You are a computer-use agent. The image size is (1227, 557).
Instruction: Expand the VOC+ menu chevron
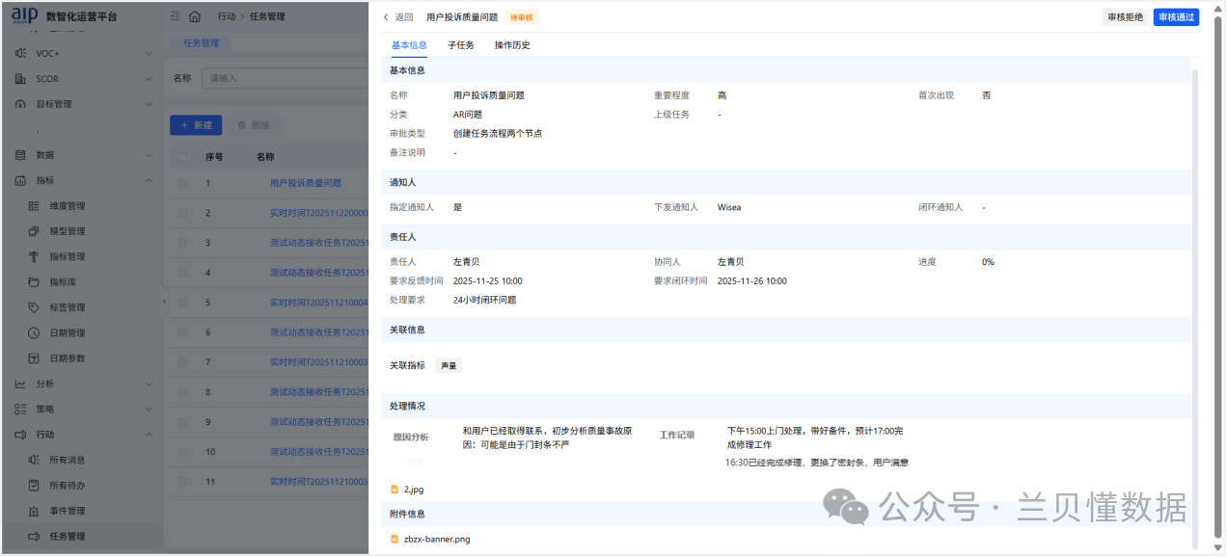tap(149, 53)
